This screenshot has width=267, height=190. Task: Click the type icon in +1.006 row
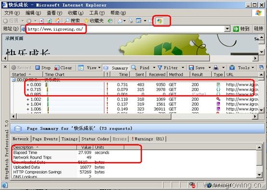coord(218,109)
